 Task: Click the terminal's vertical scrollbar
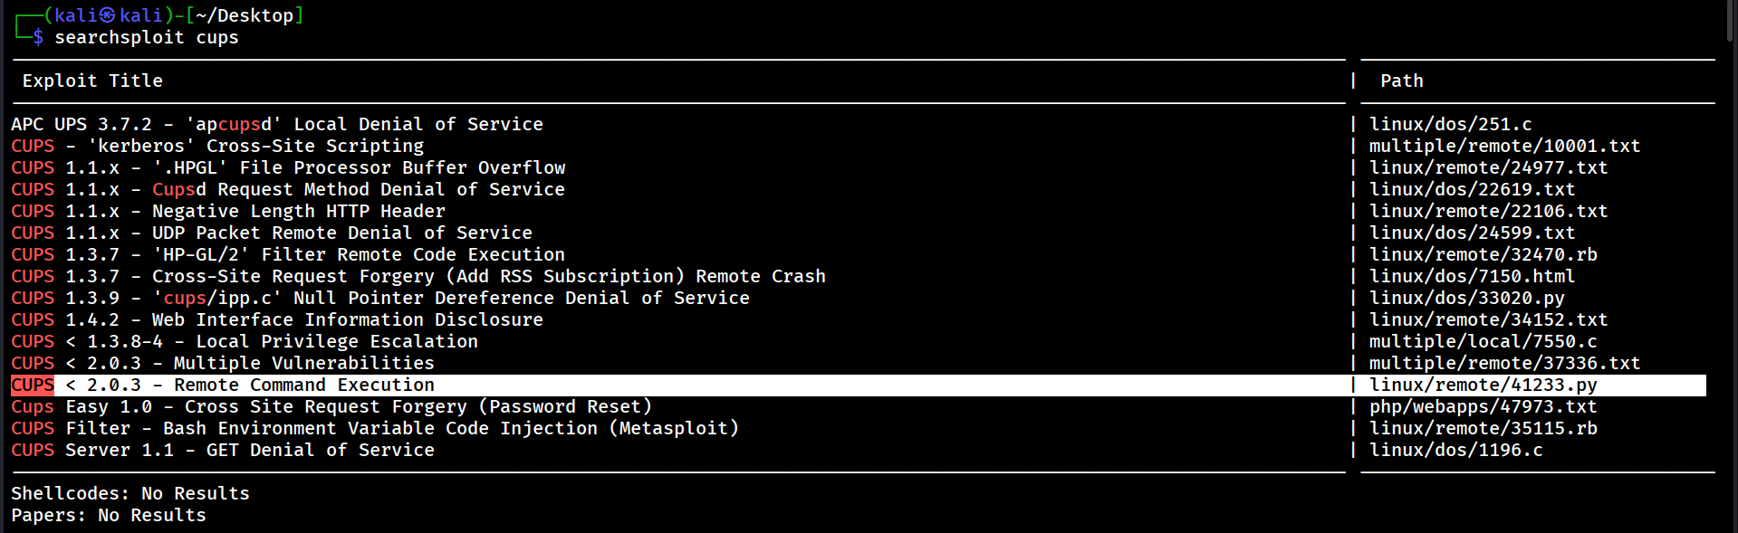click(x=1731, y=20)
